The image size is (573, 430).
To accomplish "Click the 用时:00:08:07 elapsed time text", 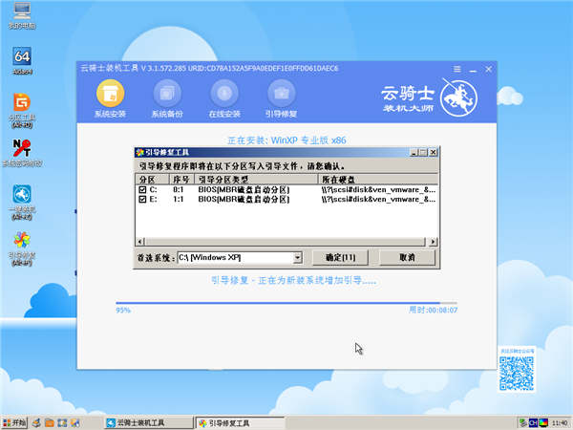I will pyautogui.click(x=433, y=310).
